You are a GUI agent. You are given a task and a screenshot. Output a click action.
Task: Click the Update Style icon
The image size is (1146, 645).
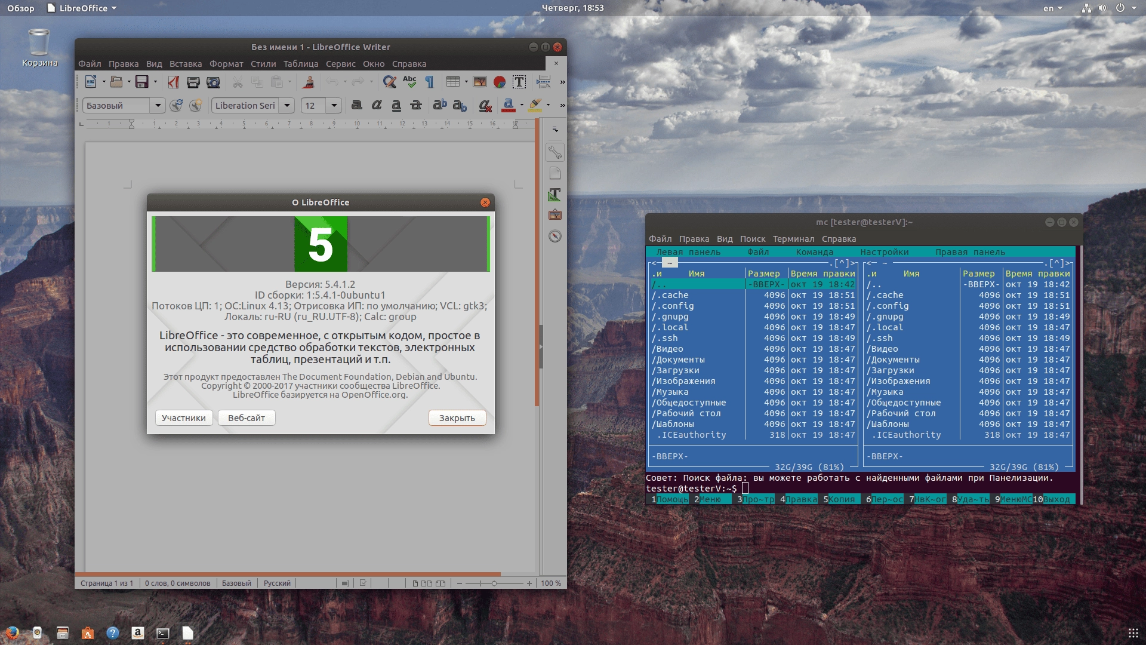[176, 106]
